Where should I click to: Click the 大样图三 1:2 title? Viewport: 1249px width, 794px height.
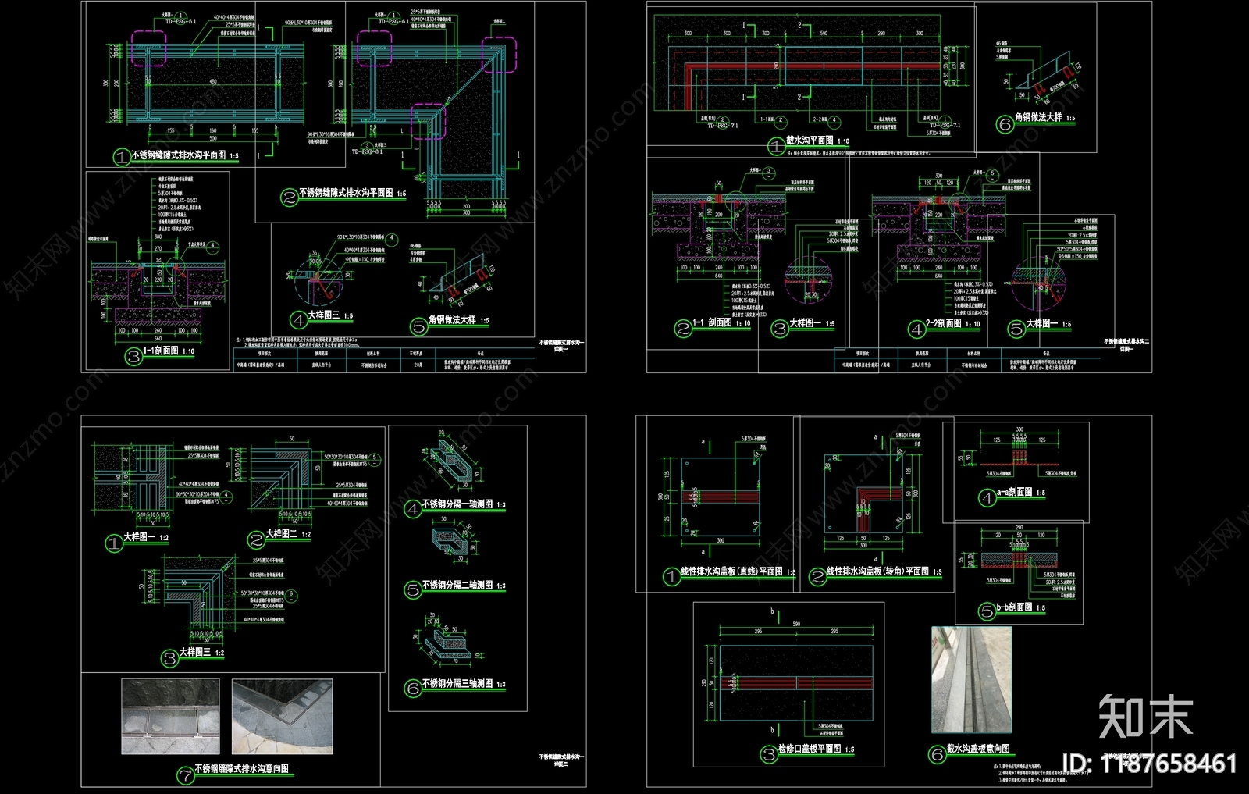coord(194,653)
